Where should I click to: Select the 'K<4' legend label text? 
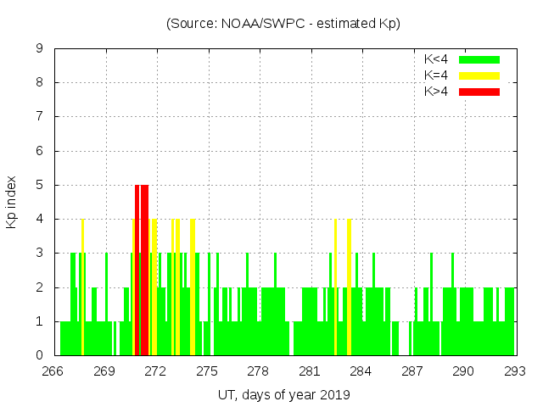tap(436, 59)
